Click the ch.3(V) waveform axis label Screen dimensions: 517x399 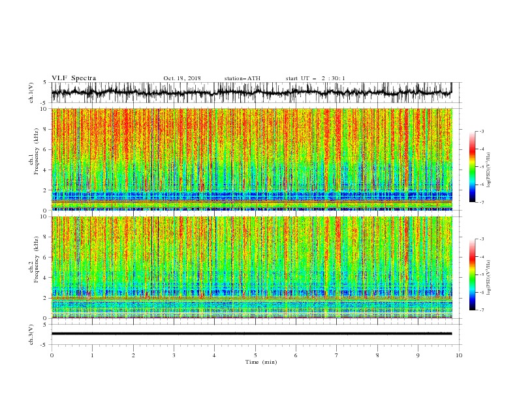tap(31, 334)
